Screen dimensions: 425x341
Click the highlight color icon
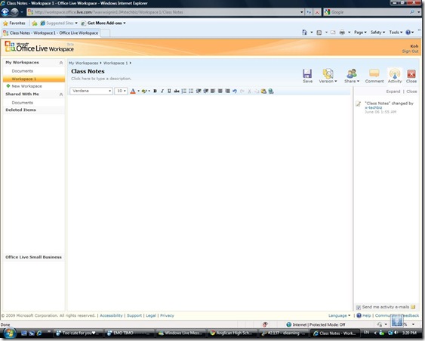tap(144, 91)
